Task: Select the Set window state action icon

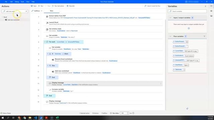Action: click(x=47, y=30)
